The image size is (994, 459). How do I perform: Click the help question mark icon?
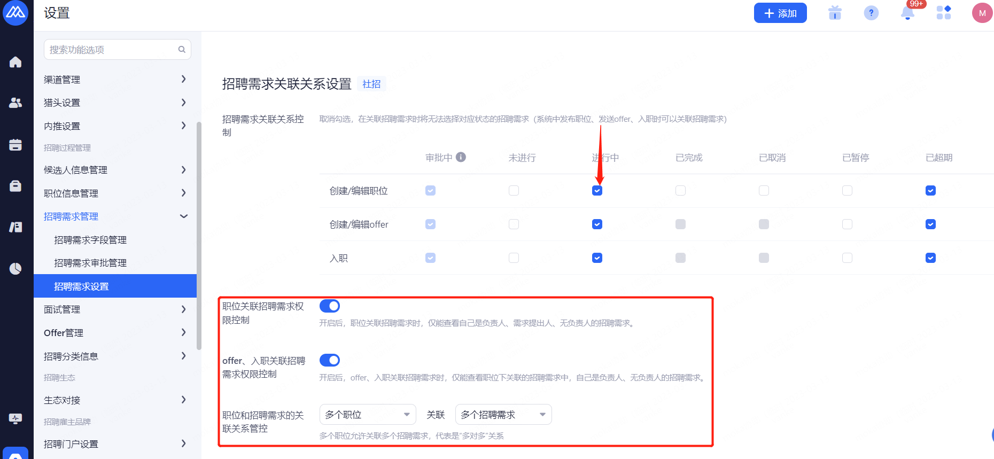(x=871, y=13)
